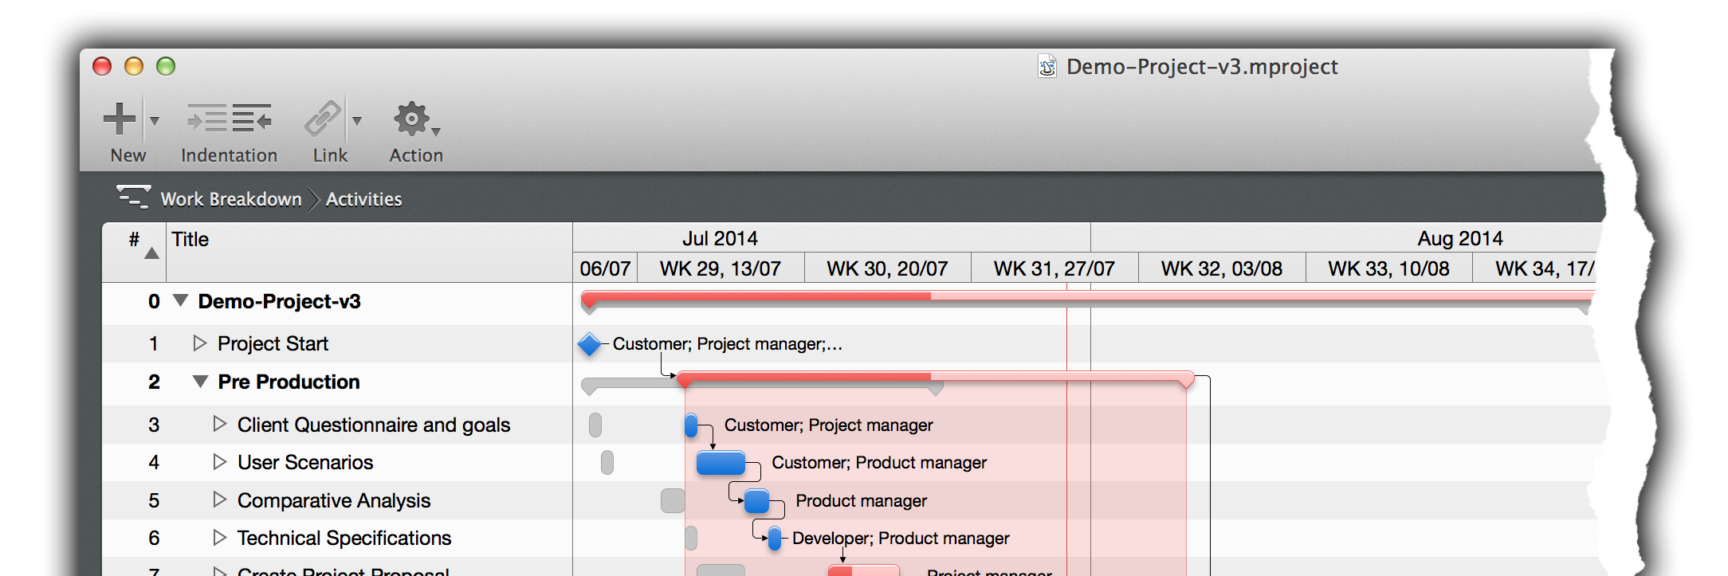1728x576 pixels.
Task: Select the Work Breakdown breadcrumb
Action: click(231, 199)
